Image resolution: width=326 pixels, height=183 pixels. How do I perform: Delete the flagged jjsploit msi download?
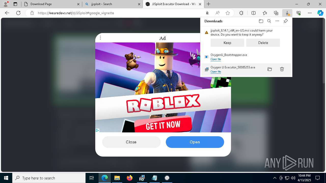[263, 43]
